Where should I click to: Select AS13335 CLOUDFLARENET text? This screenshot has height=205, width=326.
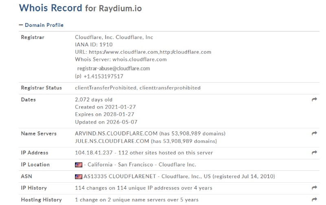(x=120, y=177)
